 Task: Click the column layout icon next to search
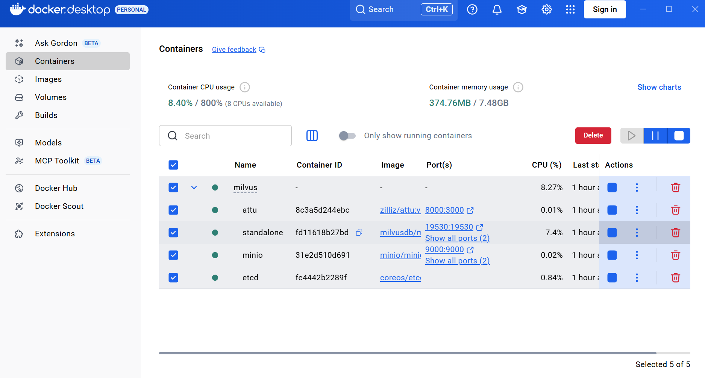tap(312, 136)
